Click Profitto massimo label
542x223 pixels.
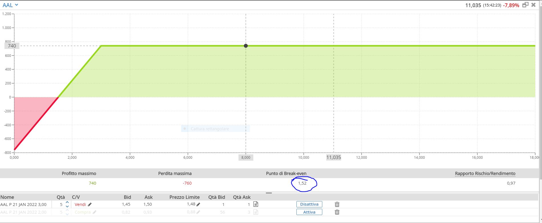(79, 174)
